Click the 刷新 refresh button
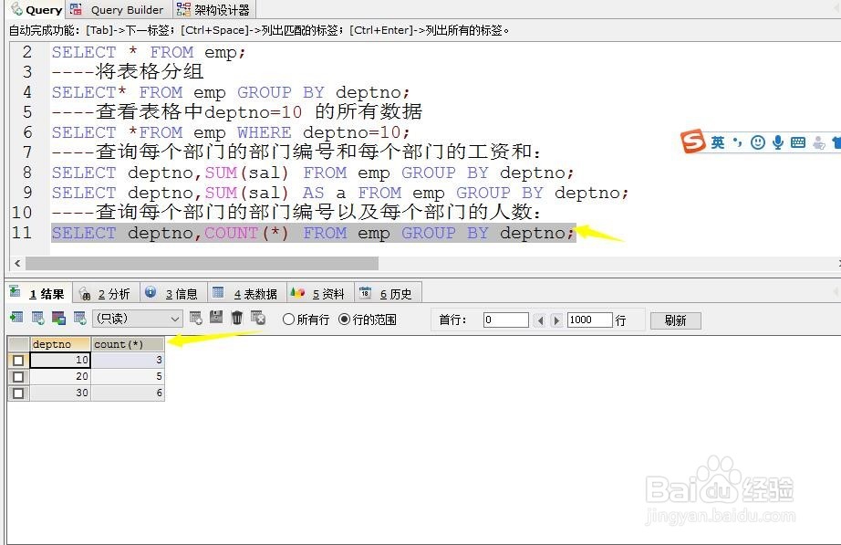The image size is (841, 545). point(675,320)
